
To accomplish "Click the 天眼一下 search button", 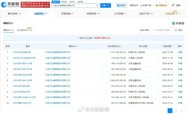I will (x=106, y=5).
